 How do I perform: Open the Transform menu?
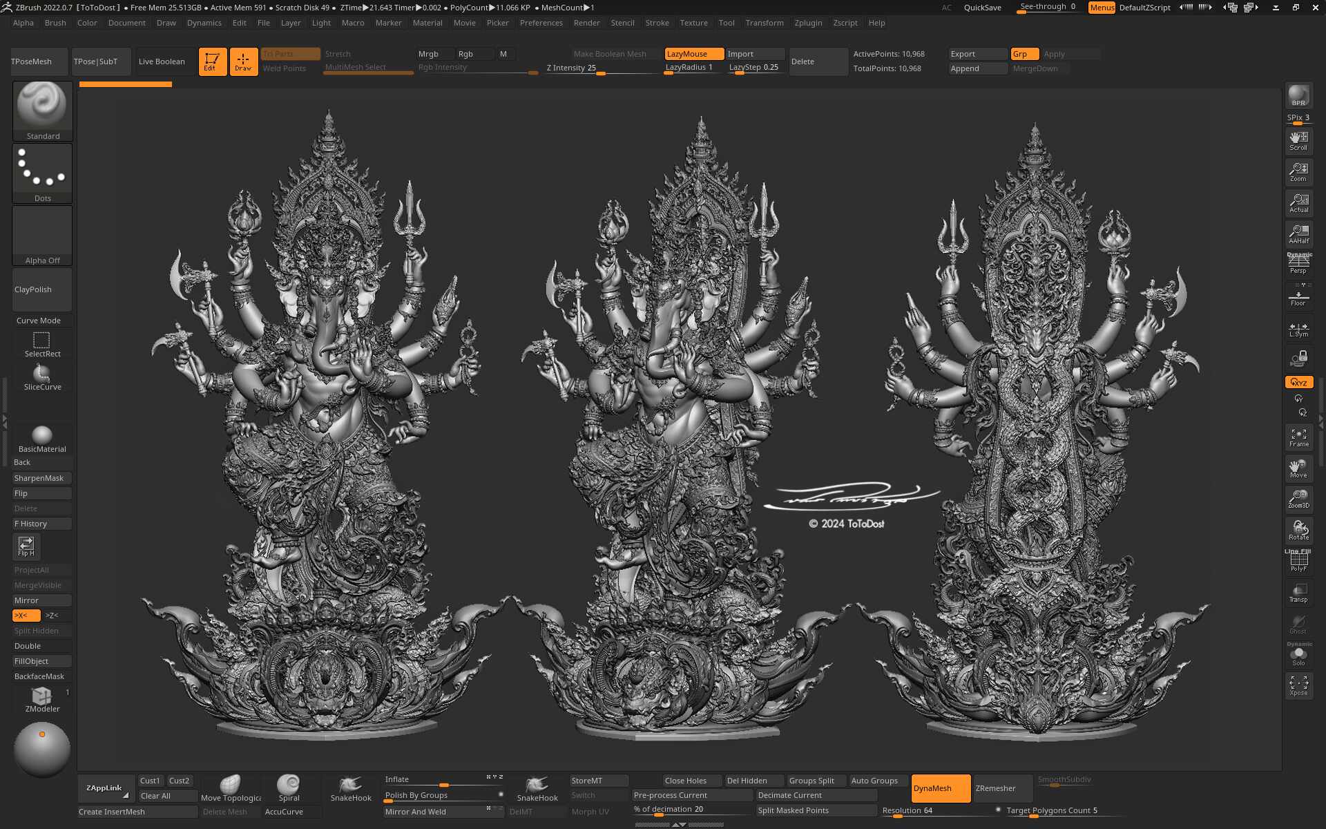point(765,23)
